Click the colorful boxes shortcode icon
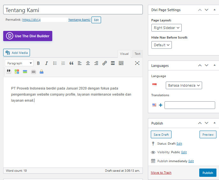Viewport: 219px width, 180px height. [x=17, y=72]
